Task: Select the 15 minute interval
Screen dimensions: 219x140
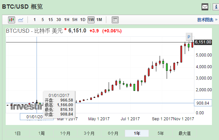Action: pos(51,20)
